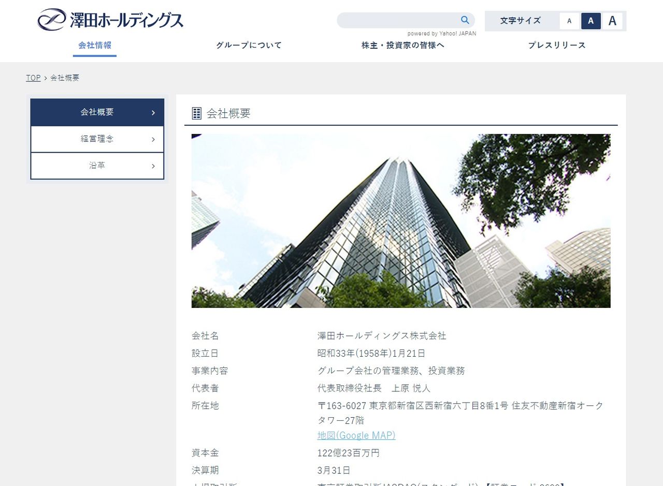Open the プレスリリース navigation tab
The height and width of the screenshot is (486, 663).
coord(557,46)
